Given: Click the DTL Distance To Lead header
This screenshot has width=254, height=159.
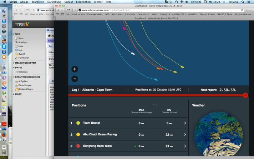Looking at the screenshot, I should [x=169, y=111].
